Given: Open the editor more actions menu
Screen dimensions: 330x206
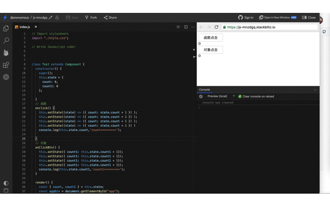Looking at the screenshot, I should pyautogui.click(x=193, y=27).
